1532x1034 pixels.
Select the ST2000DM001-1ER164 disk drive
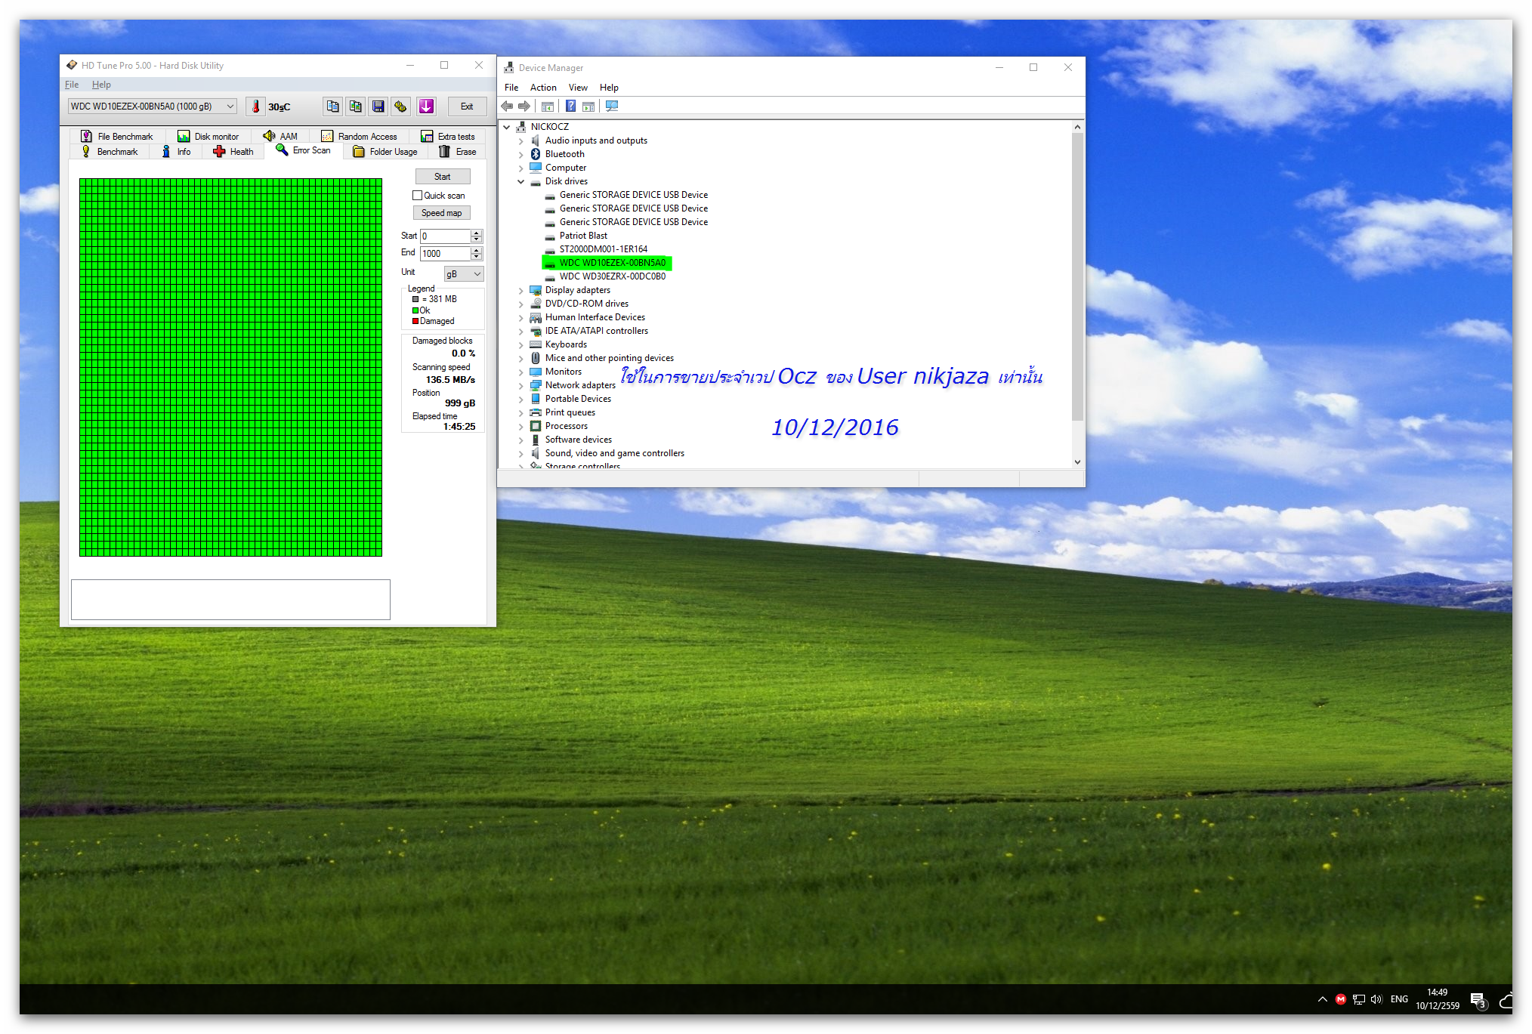click(603, 249)
